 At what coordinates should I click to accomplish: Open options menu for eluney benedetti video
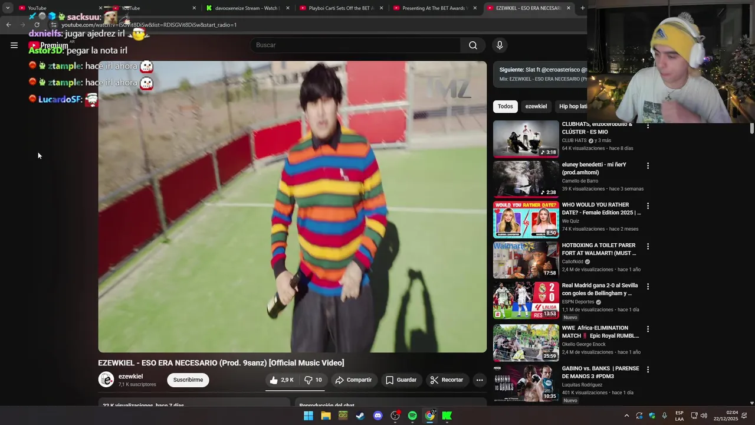pyautogui.click(x=648, y=166)
